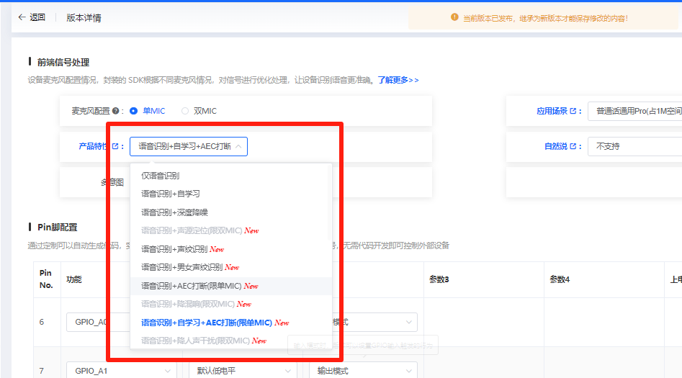Viewport: 682px width, 378px height.
Task: Choose 语音识别+深度降噪 option
Action: (x=230, y=212)
